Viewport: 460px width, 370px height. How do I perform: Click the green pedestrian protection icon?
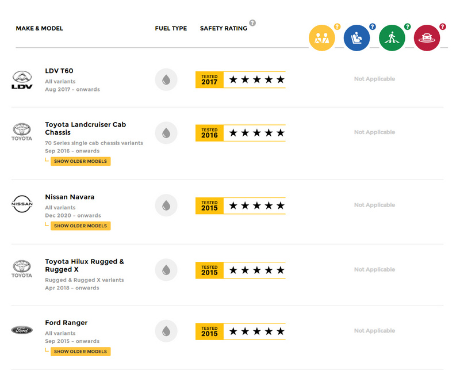392,38
